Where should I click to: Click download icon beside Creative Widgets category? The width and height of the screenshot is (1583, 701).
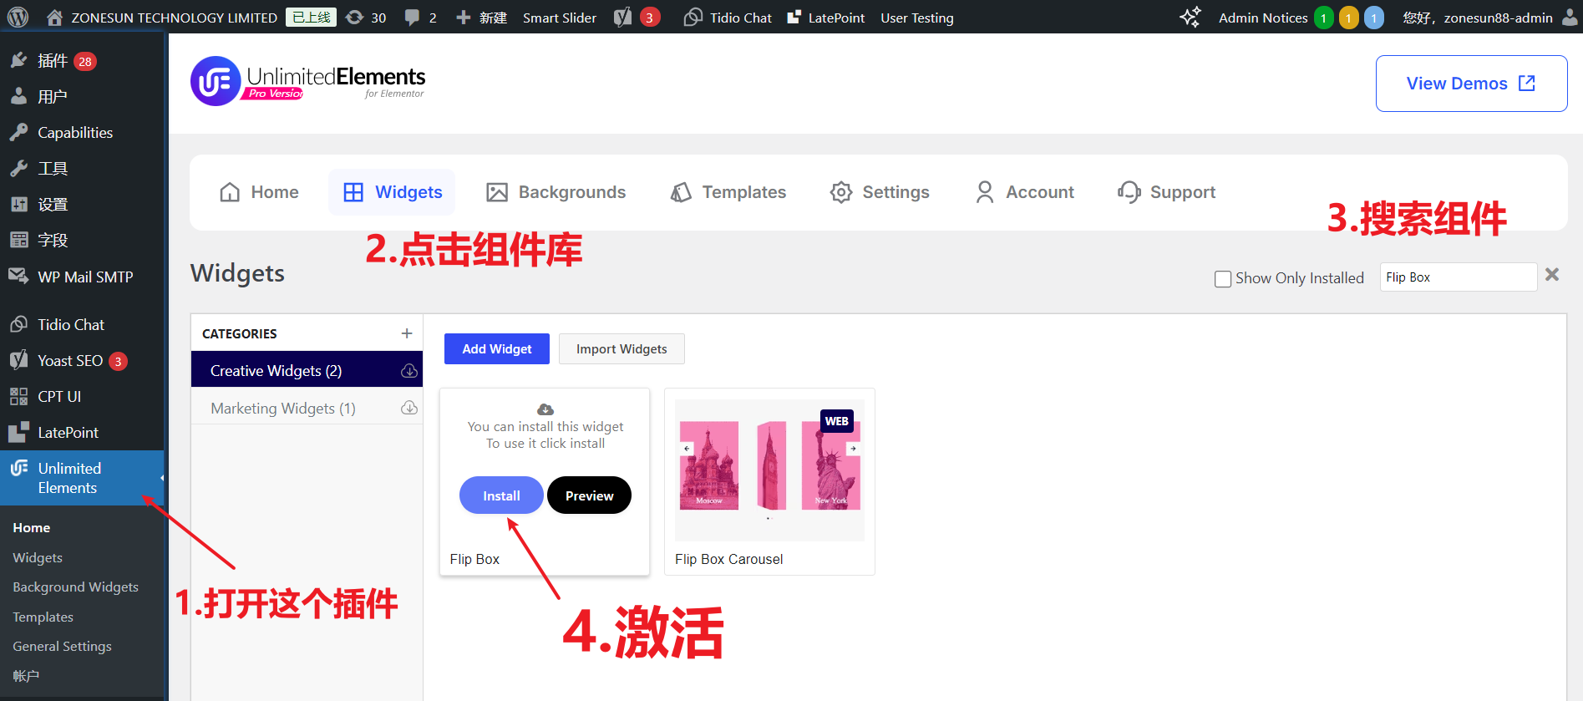coord(409,371)
